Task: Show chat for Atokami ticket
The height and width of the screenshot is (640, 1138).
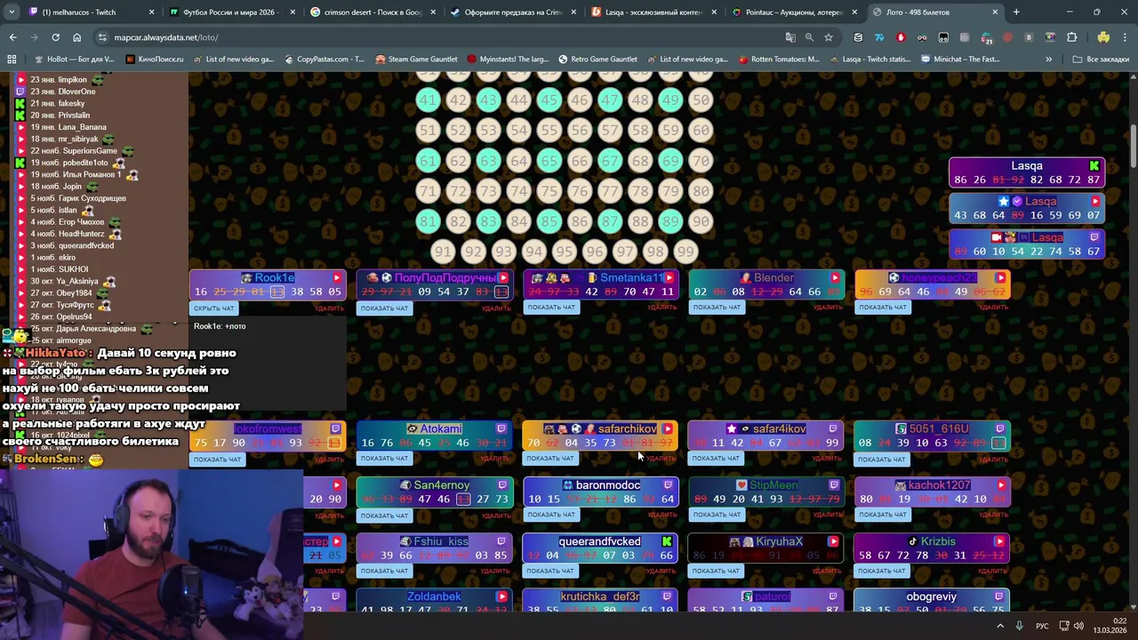Action: pyautogui.click(x=384, y=459)
